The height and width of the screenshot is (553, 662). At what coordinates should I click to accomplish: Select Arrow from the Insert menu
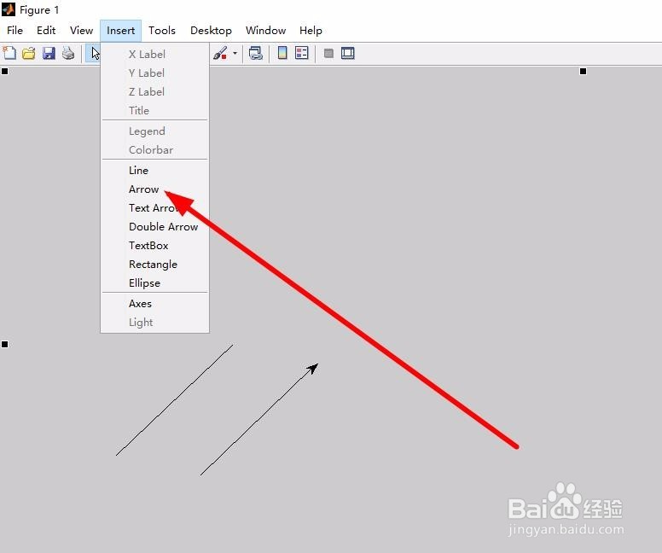tap(155, 189)
